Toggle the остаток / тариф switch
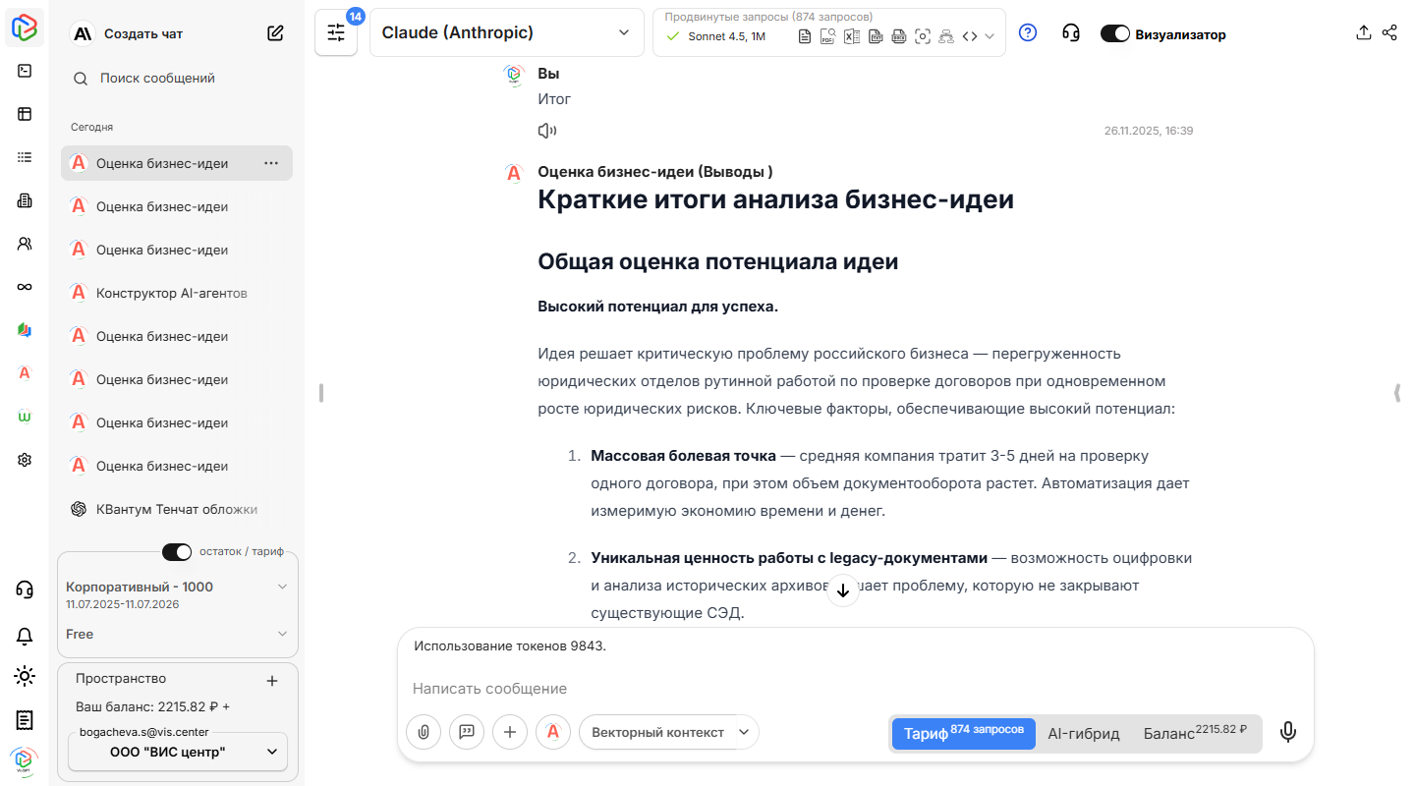Viewport: 1415px width, 786px height. click(177, 552)
